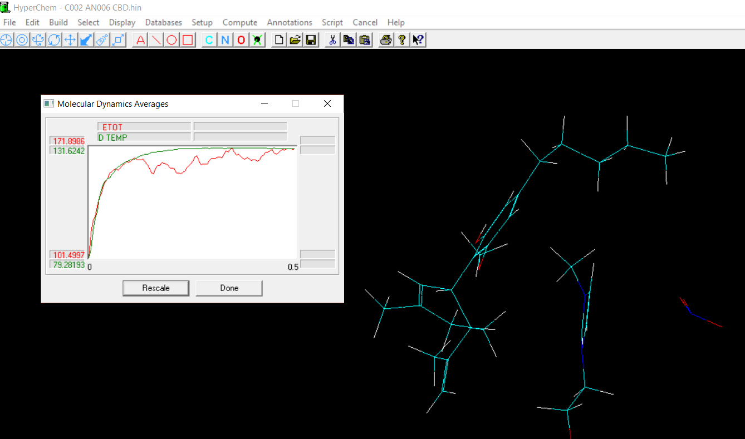Copy selection using toolbar copy icon
The height and width of the screenshot is (439, 745).
(x=349, y=40)
